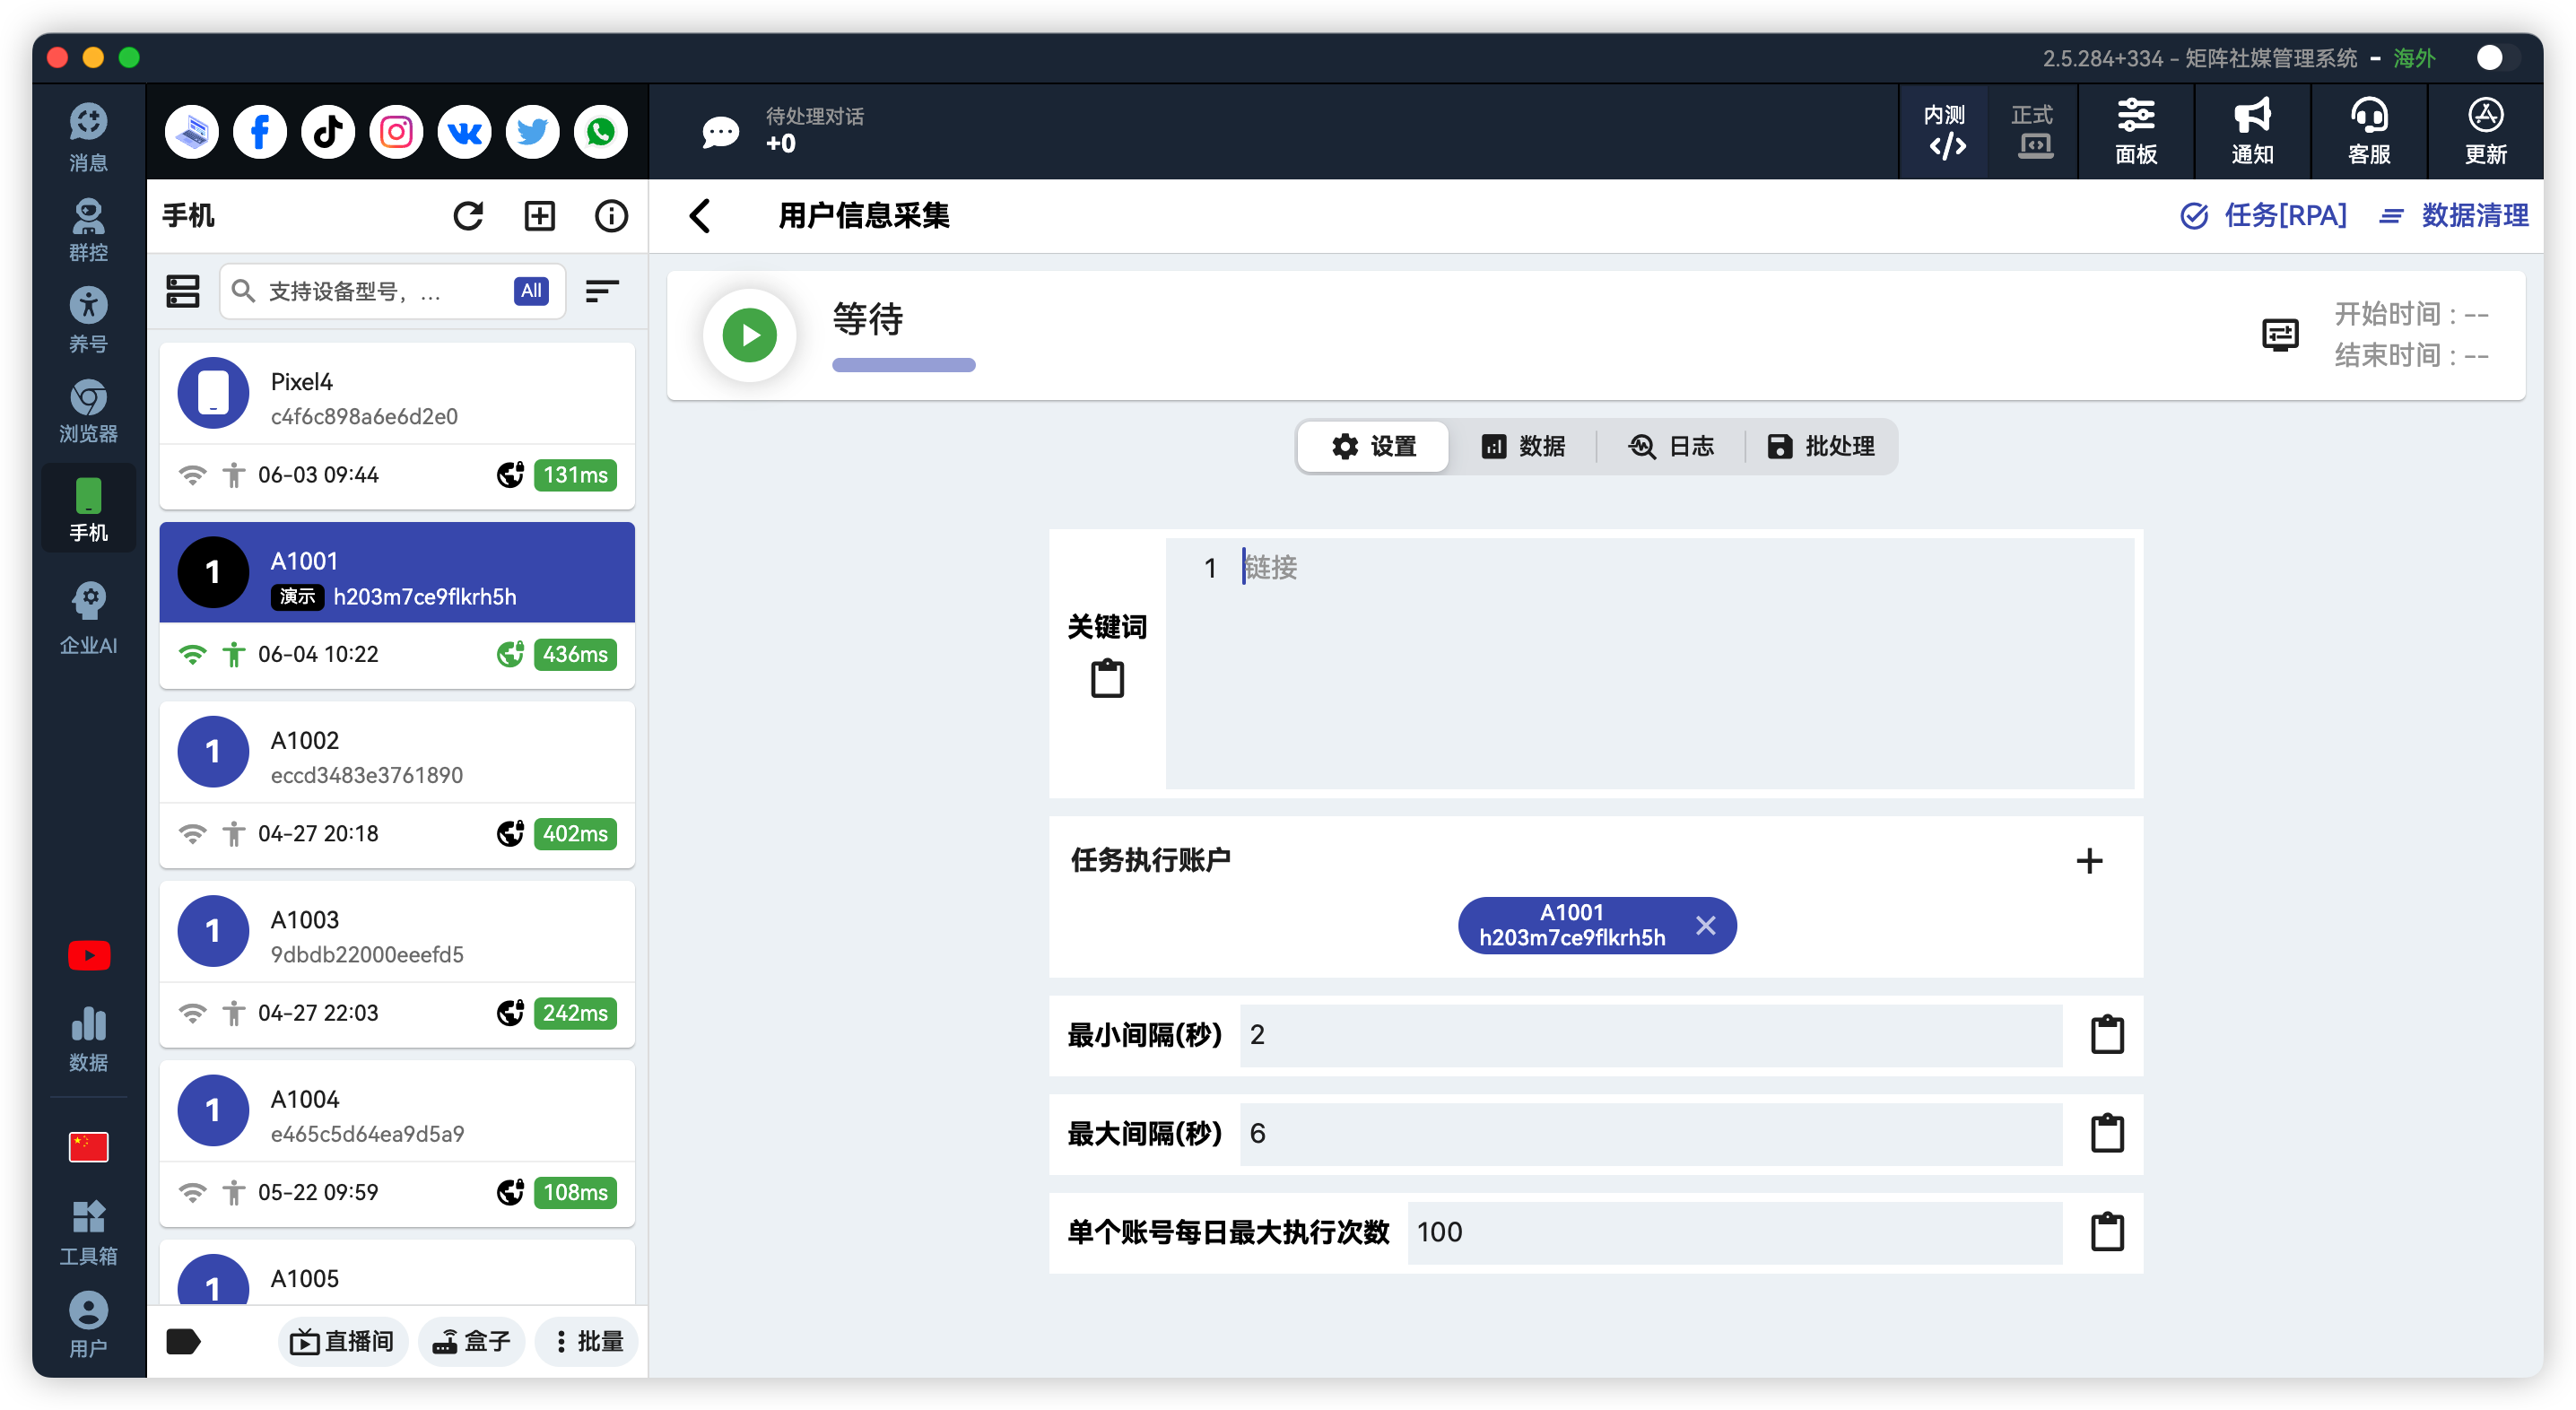Click the 直播间 live room button
This screenshot has height=1410, width=2576.
coord(342,1341)
